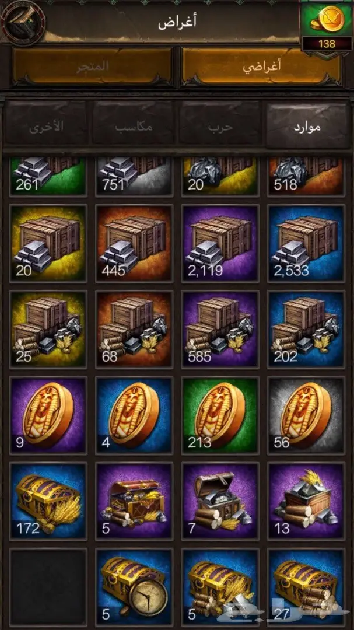The image size is (354, 630).
Task: Select the purple mixed resources crate showing 585
Action: 220,330
